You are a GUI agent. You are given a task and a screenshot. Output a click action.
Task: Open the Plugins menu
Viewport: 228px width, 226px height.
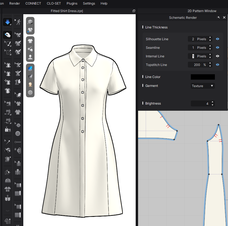(x=72, y=3)
